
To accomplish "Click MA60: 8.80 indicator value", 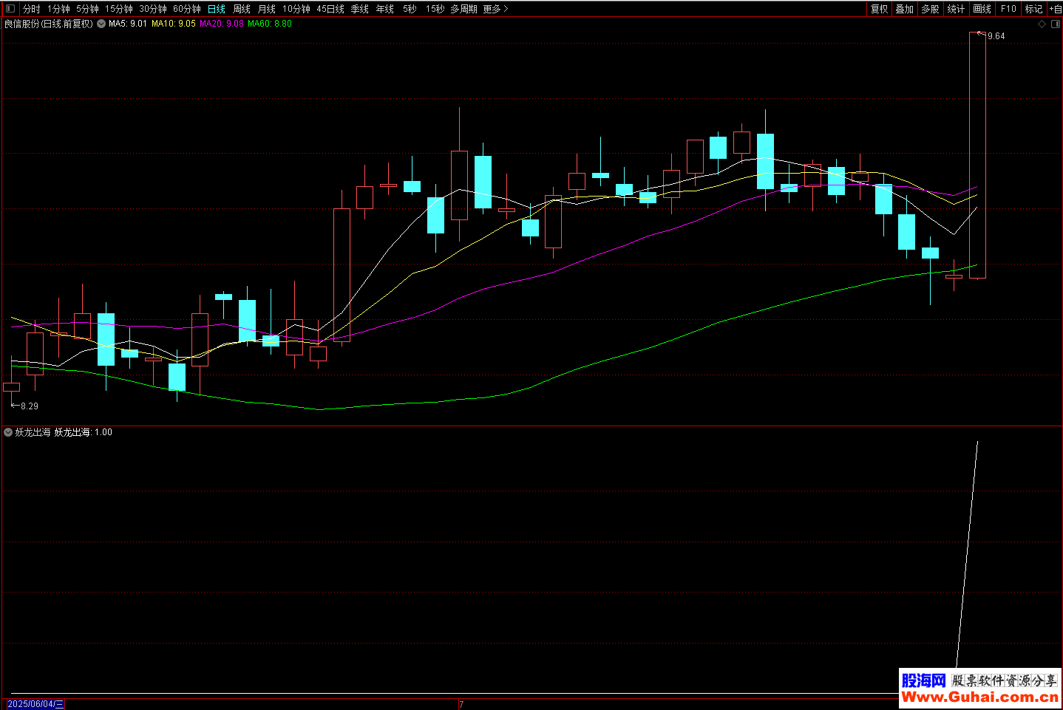I will (x=270, y=24).
